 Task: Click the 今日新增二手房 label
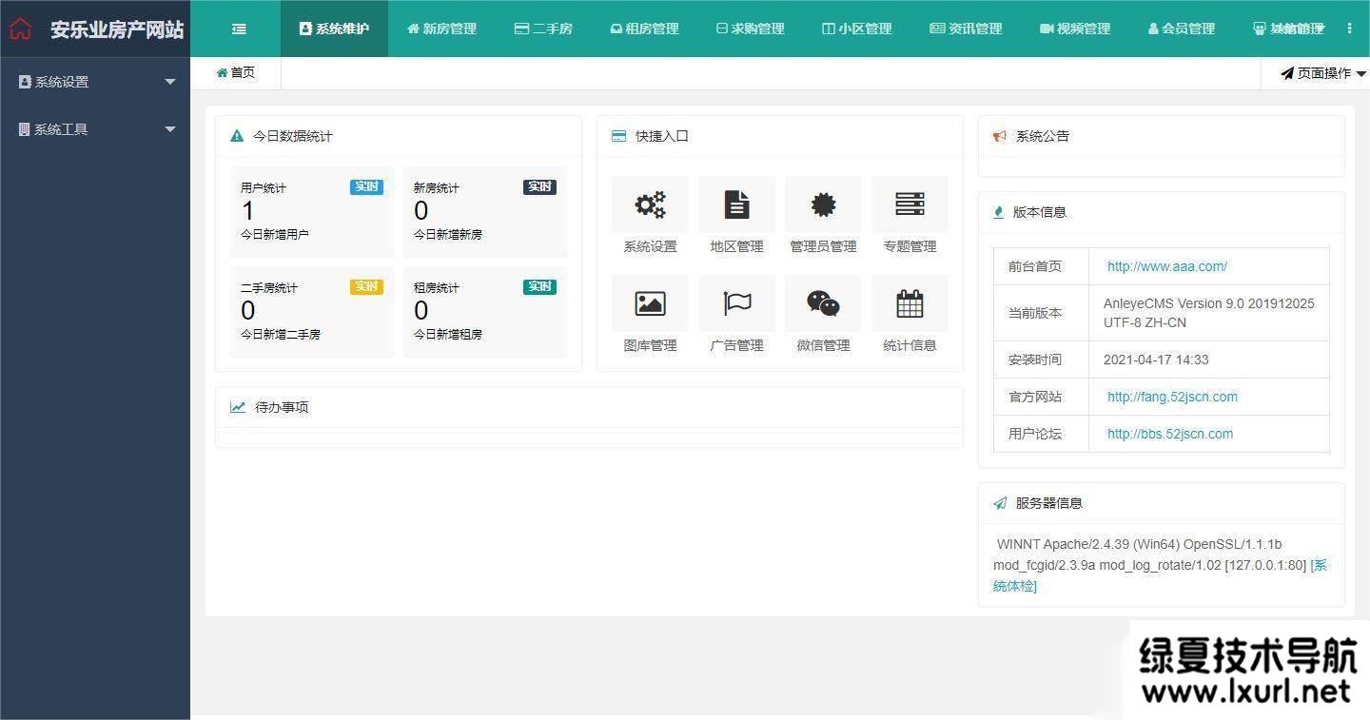(281, 334)
